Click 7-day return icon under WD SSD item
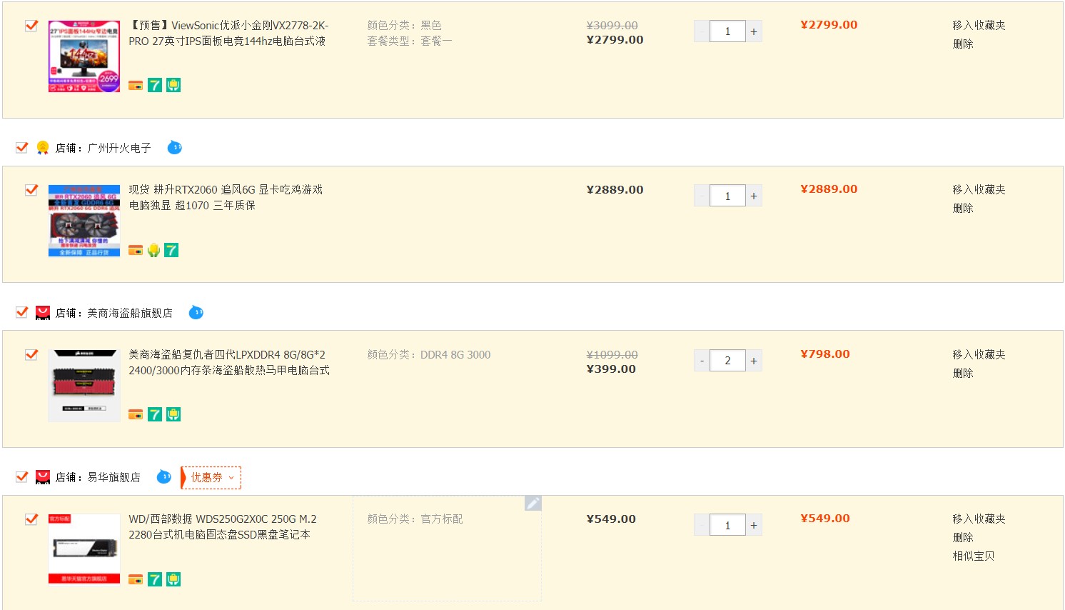Image resolution: width=1065 pixels, height=610 pixels. pyautogui.click(x=155, y=579)
